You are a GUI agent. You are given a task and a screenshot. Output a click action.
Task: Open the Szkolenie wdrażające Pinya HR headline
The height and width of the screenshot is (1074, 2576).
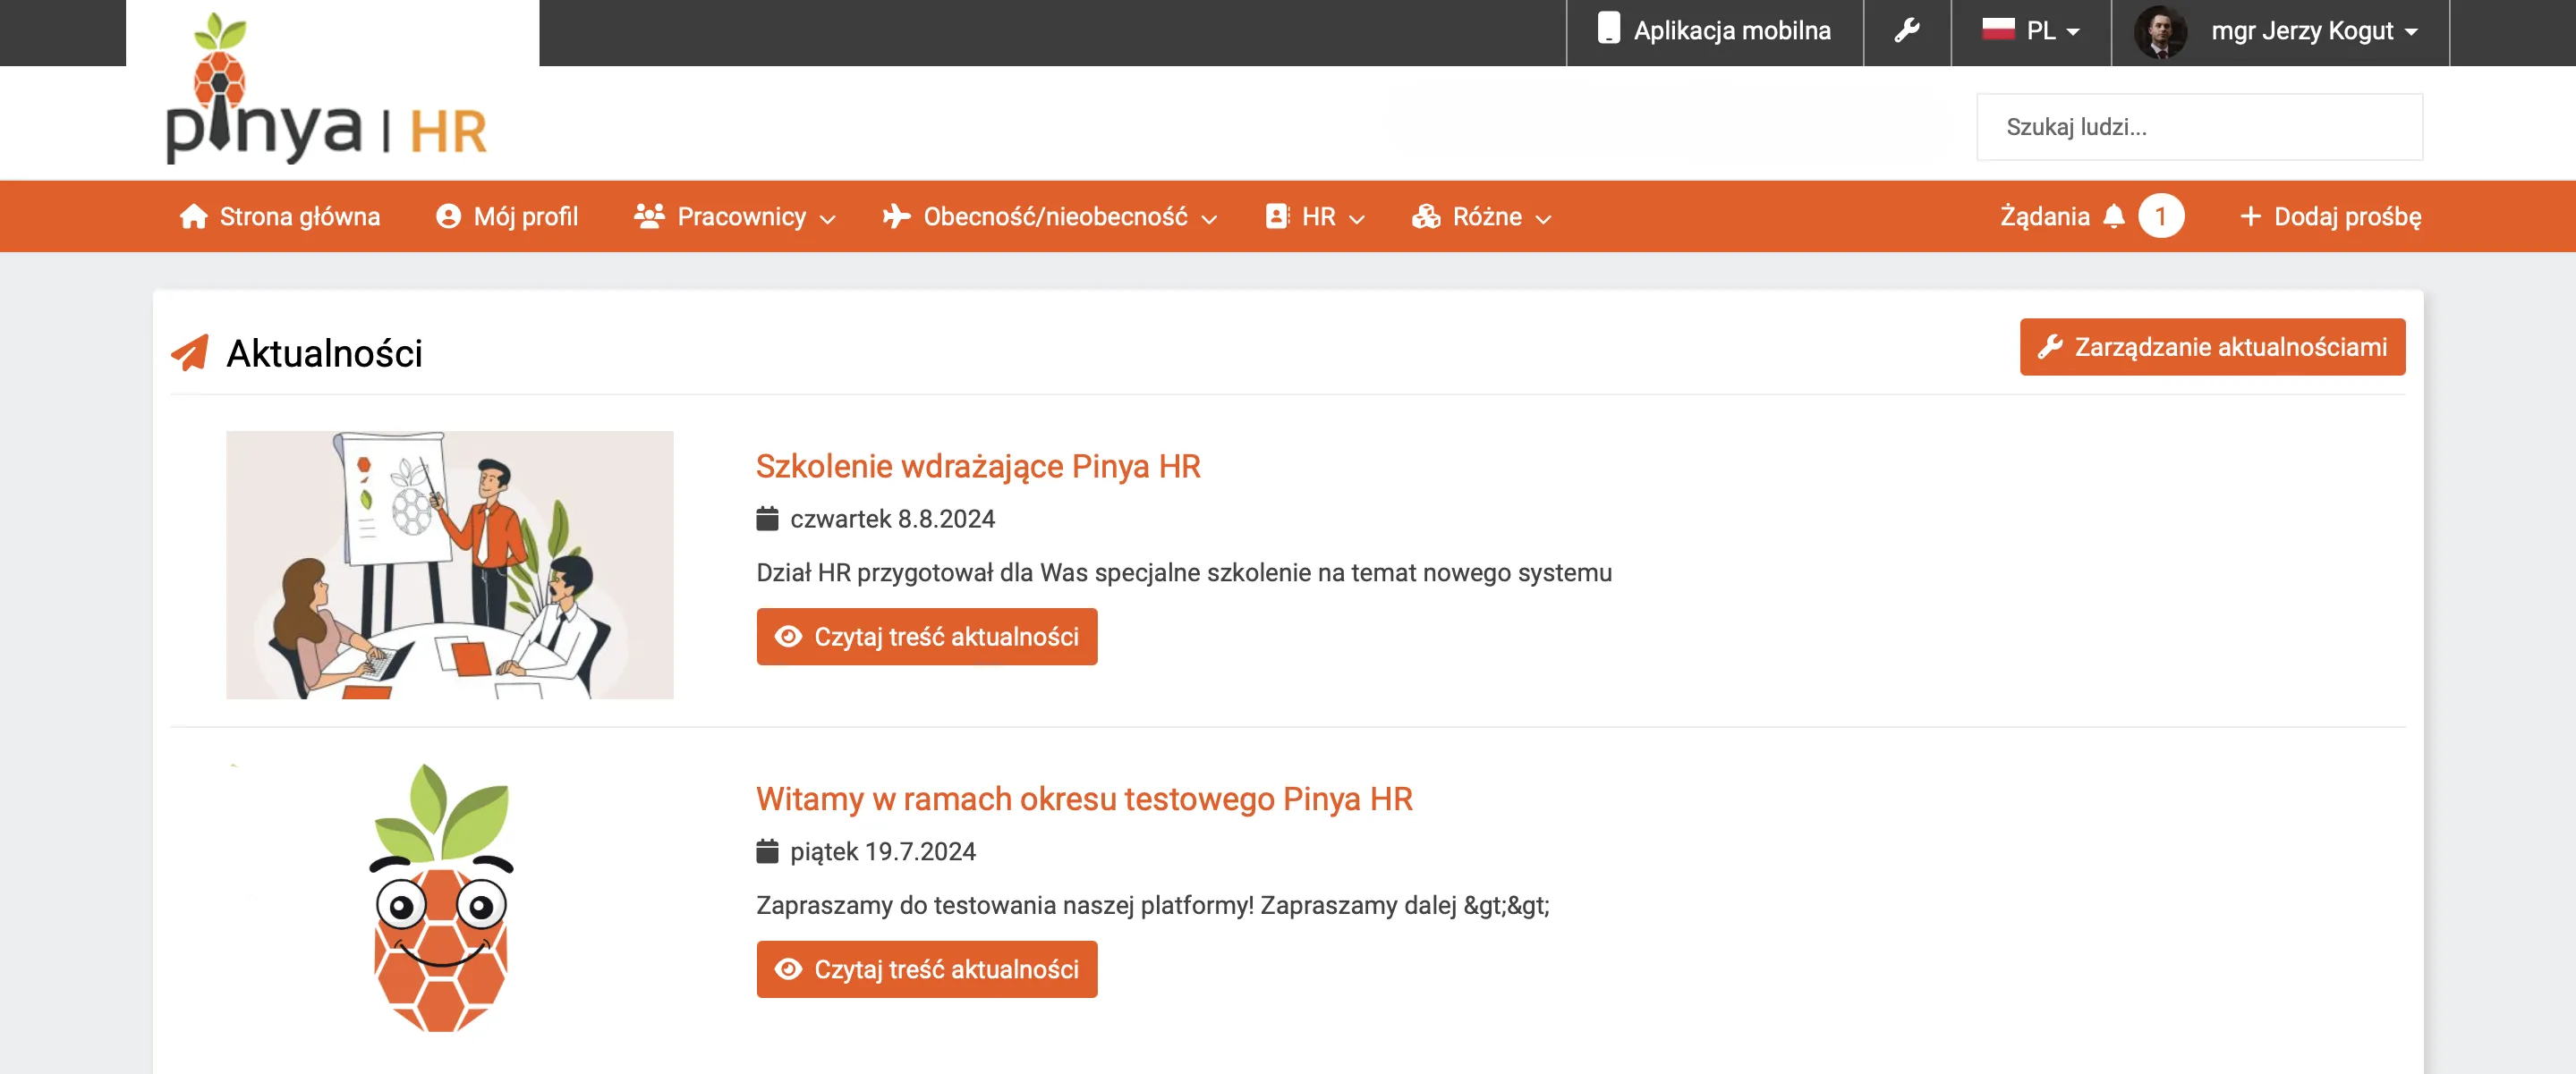[977, 466]
